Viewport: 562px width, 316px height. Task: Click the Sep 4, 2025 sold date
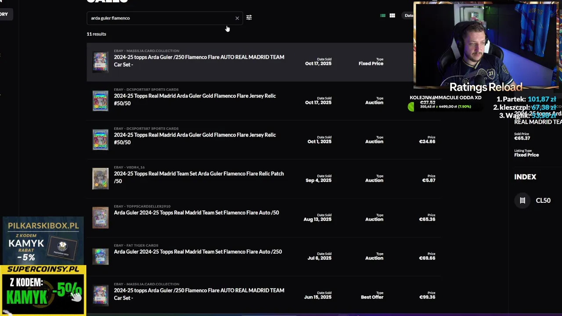(319, 180)
